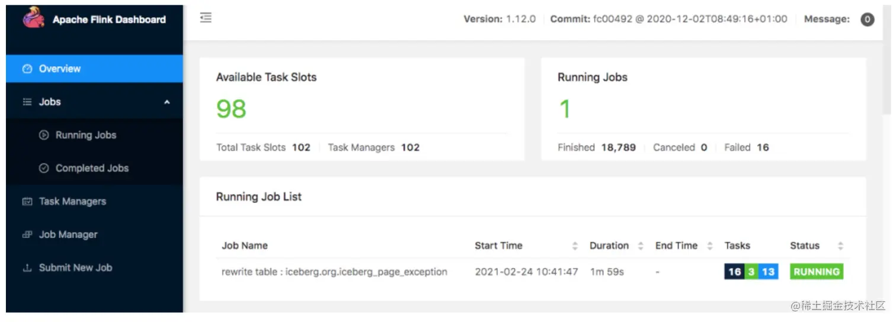Image resolution: width=896 pixels, height=322 pixels.
Task: Click the Completed Jobs checkmark icon
Action: click(43, 168)
